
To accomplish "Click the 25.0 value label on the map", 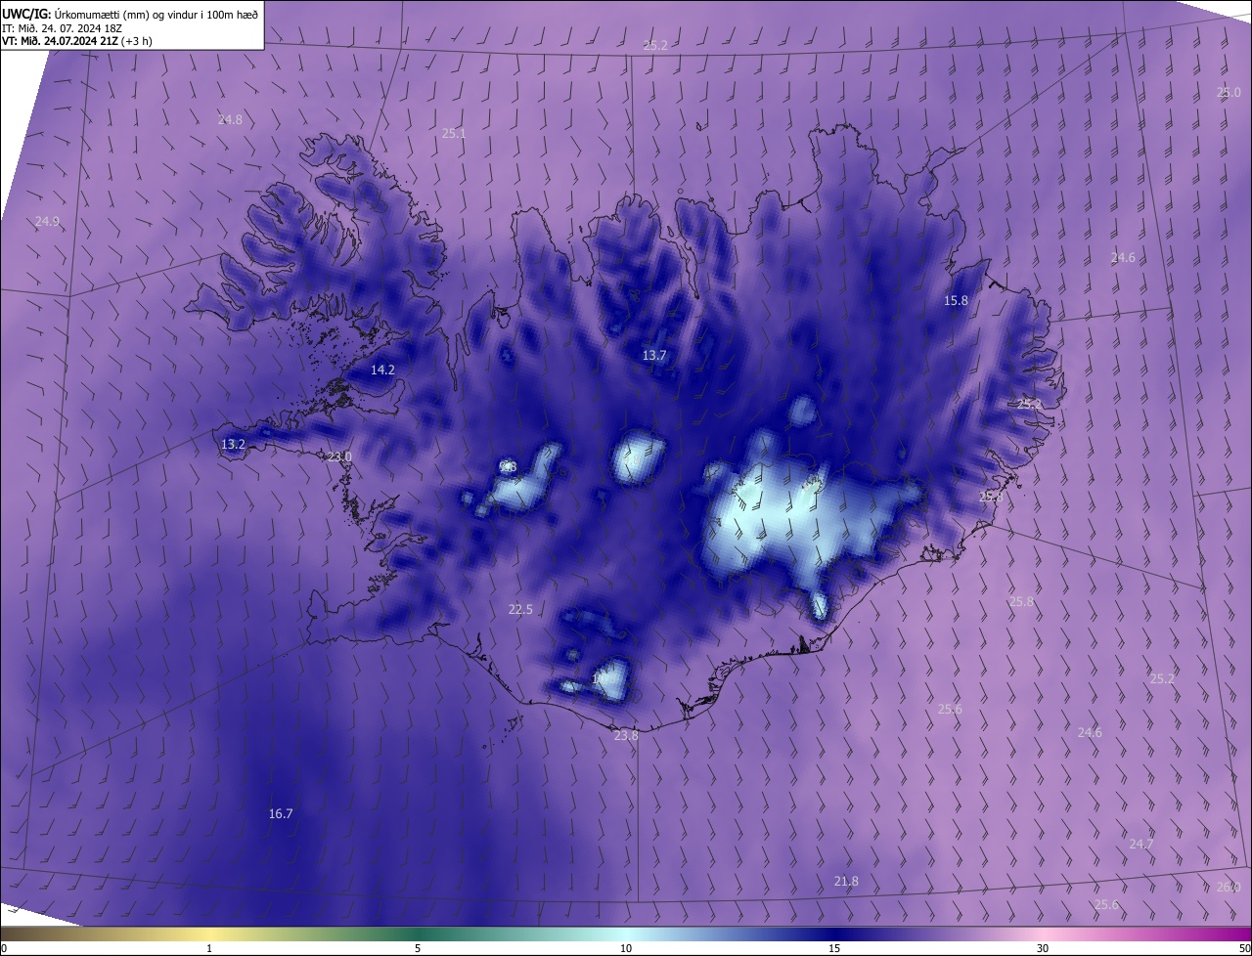I will 1229,93.
